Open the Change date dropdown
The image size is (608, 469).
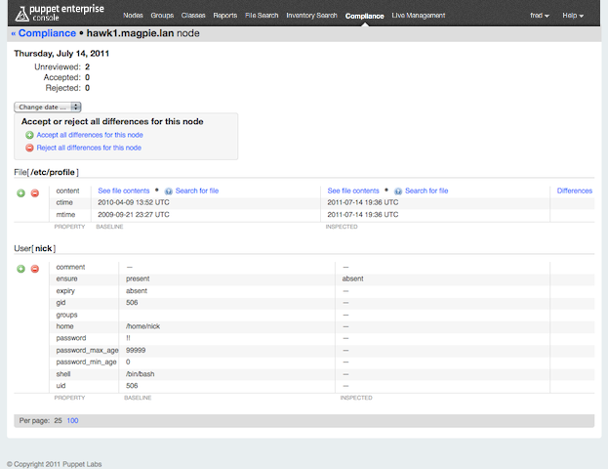(x=47, y=107)
